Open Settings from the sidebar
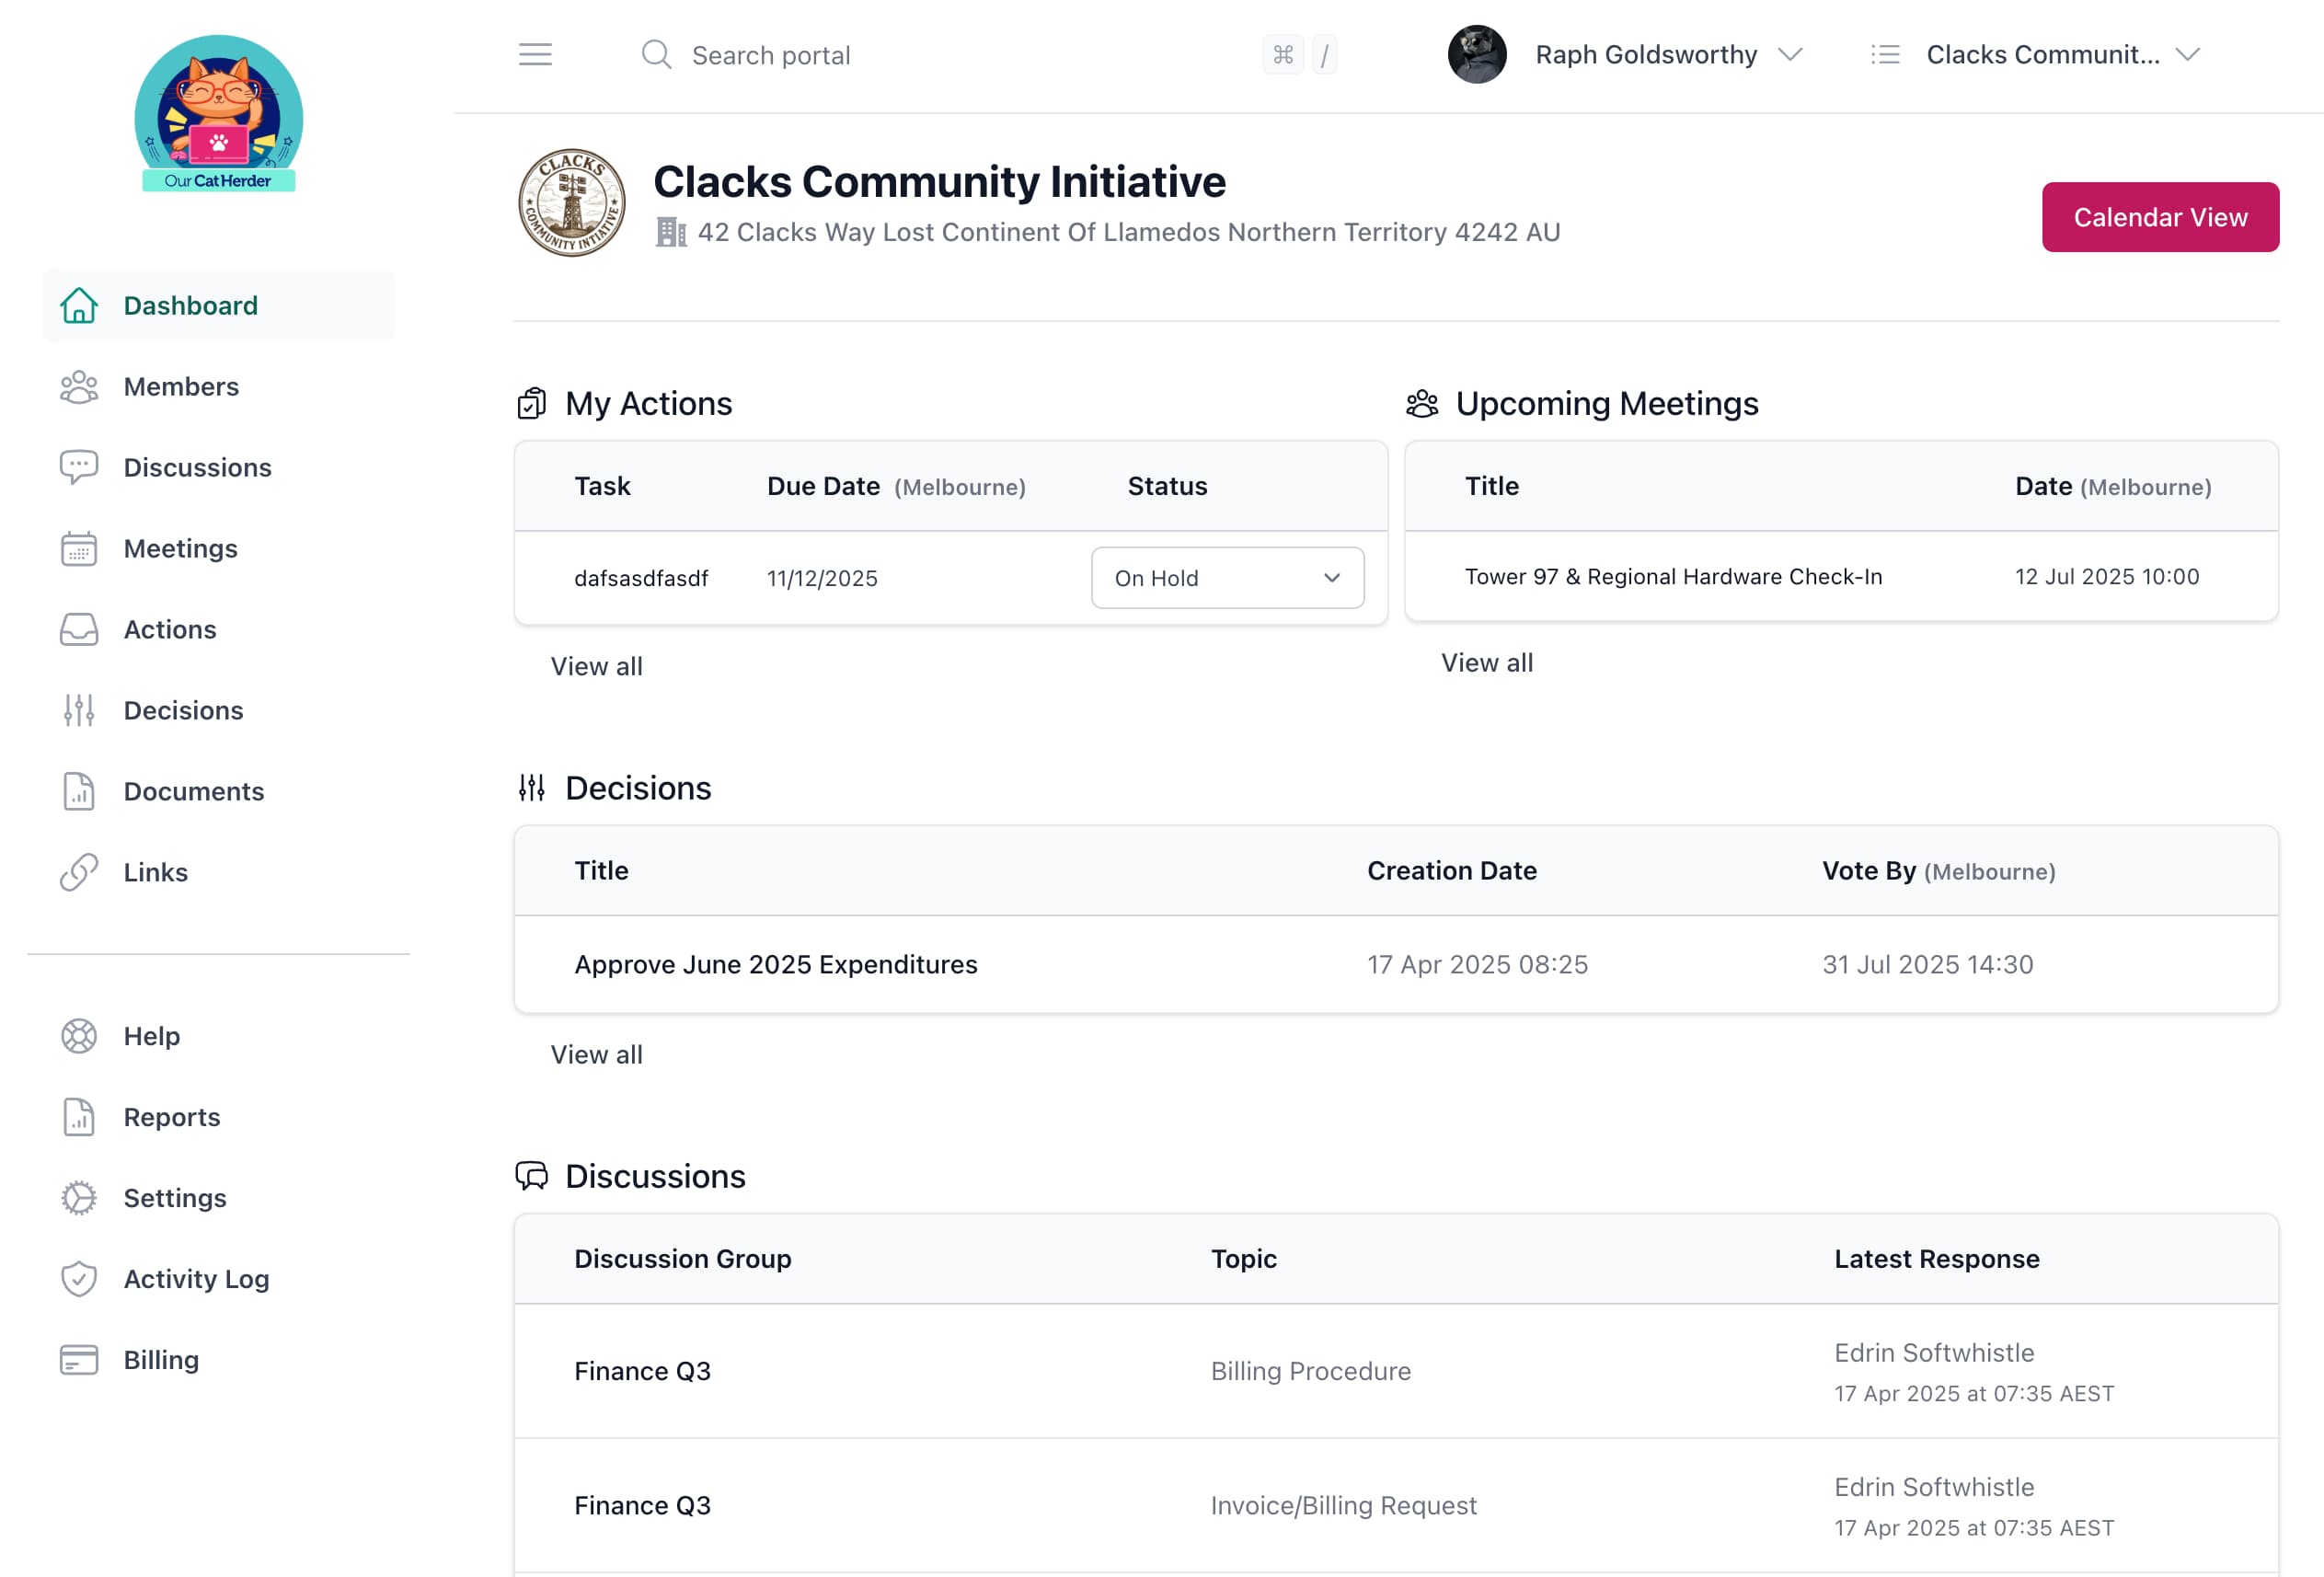2324x1577 pixels. click(x=79, y=1197)
